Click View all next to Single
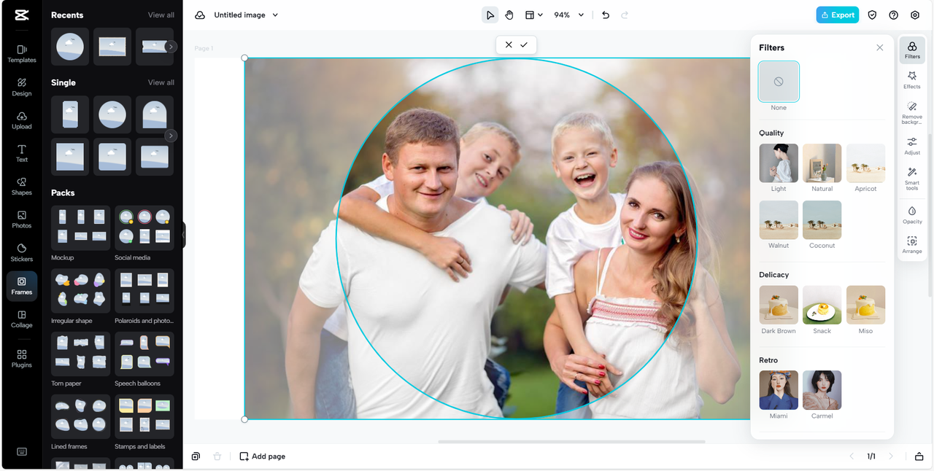Viewport: 934px width, 471px height. (x=161, y=82)
